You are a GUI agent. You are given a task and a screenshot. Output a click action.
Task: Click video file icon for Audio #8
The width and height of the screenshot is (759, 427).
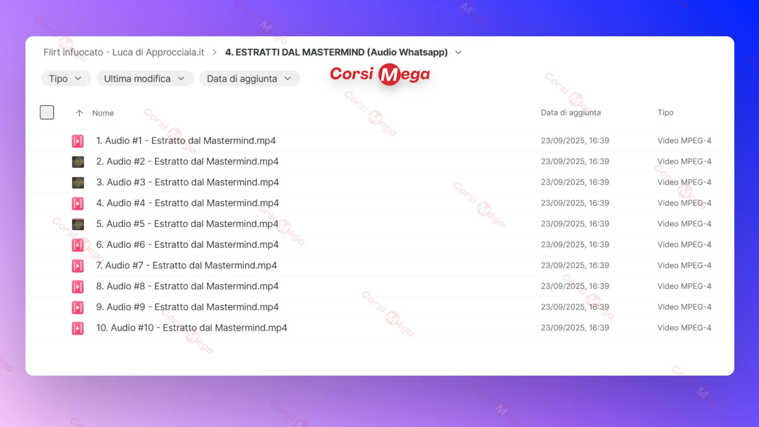(x=78, y=287)
